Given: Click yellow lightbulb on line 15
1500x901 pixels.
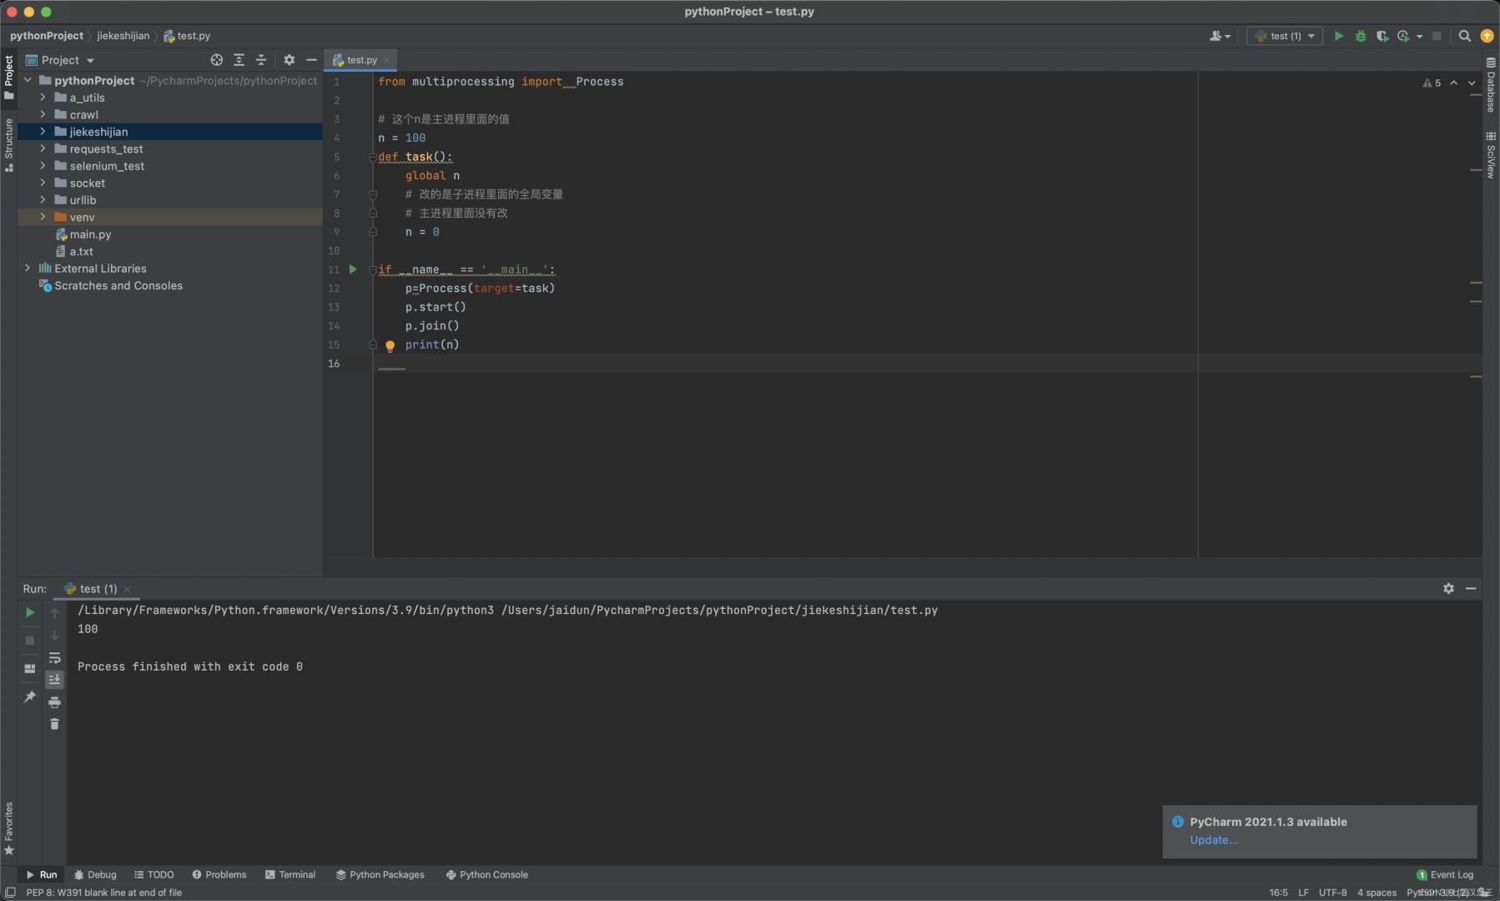Looking at the screenshot, I should click(390, 345).
